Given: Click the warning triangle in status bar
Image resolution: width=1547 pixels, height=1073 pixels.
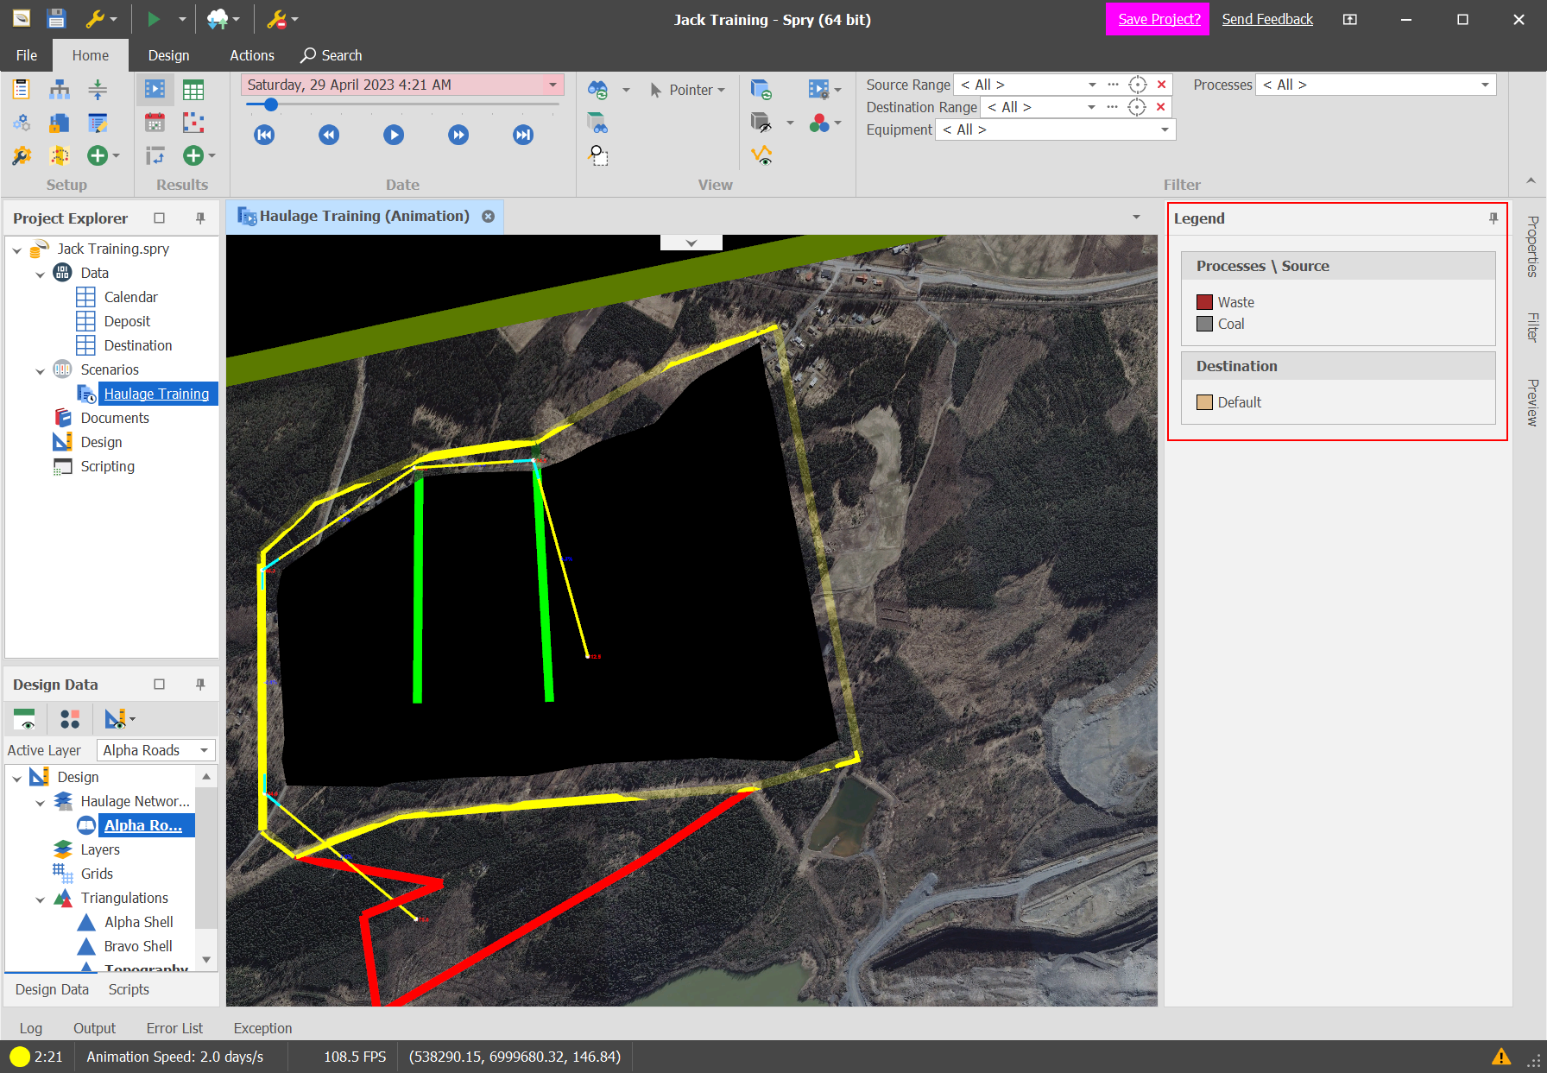Looking at the screenshot, I should (1501, 1057).
